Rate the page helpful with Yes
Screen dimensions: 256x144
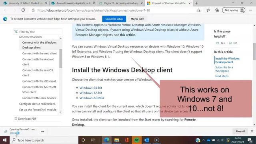point(220,43)
